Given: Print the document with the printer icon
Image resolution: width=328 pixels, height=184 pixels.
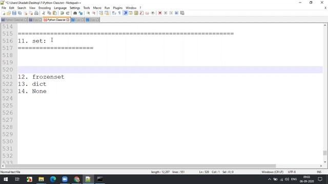Looking at the screenshot, I should (x=36, y=13).
